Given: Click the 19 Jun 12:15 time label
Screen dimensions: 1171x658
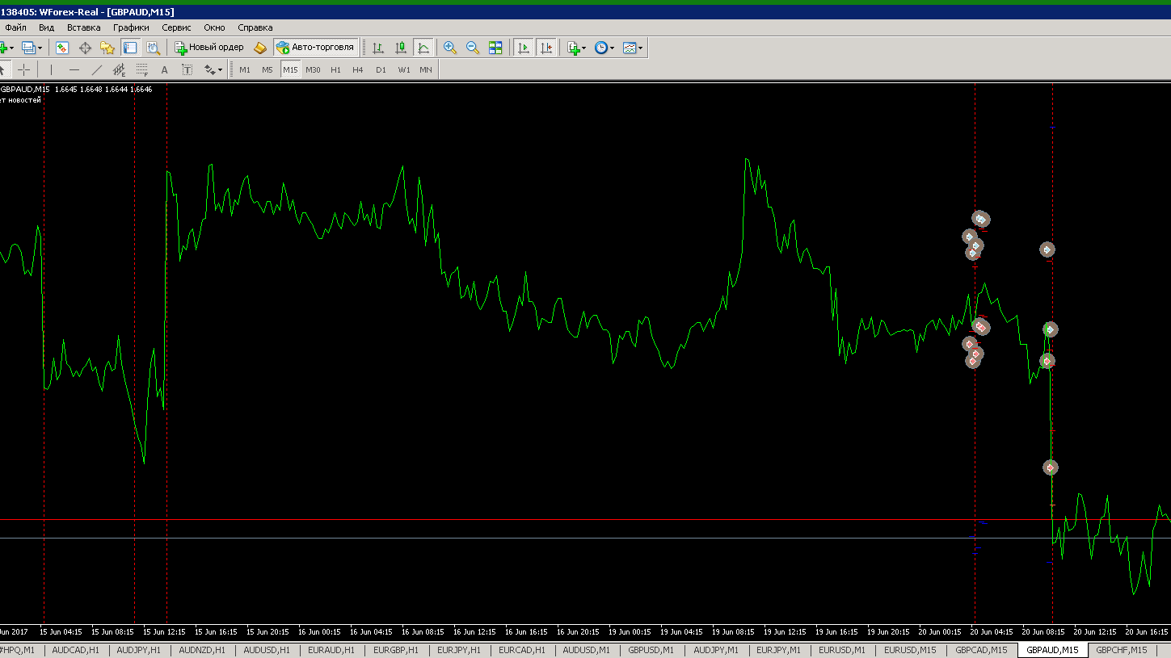Looking at the screenshot, I should coord(786,632).
